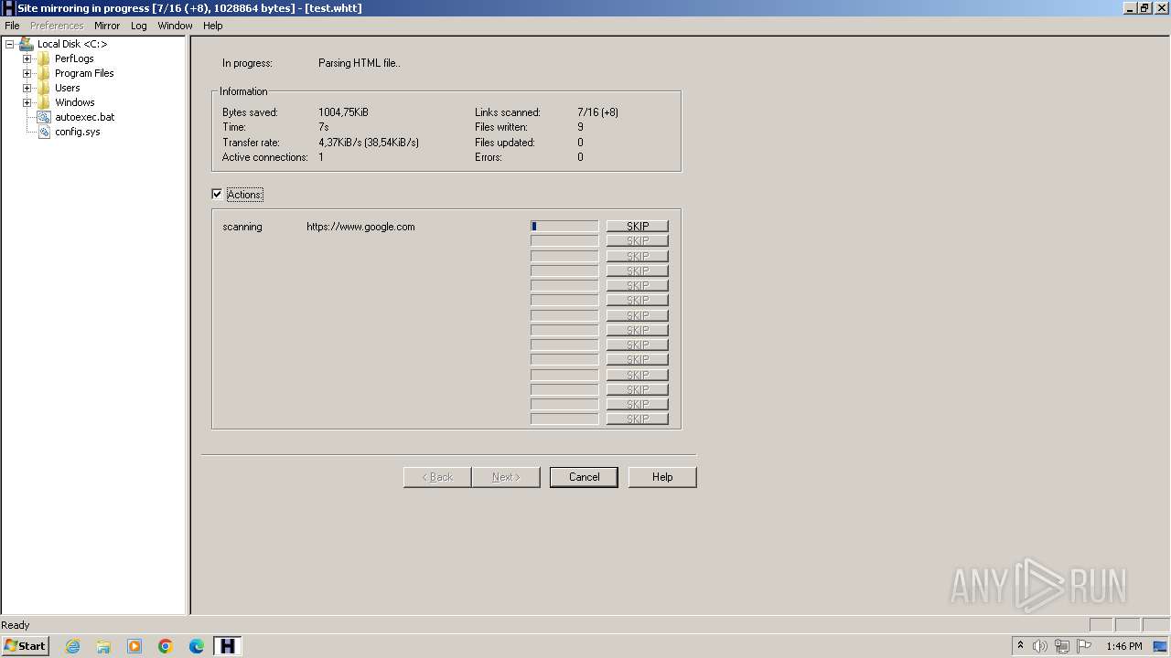Image resolution: width=1171 pixels, height=658 pixels.
Task: Launch Internet Explorer from taskbar
Action: point(72,646)
